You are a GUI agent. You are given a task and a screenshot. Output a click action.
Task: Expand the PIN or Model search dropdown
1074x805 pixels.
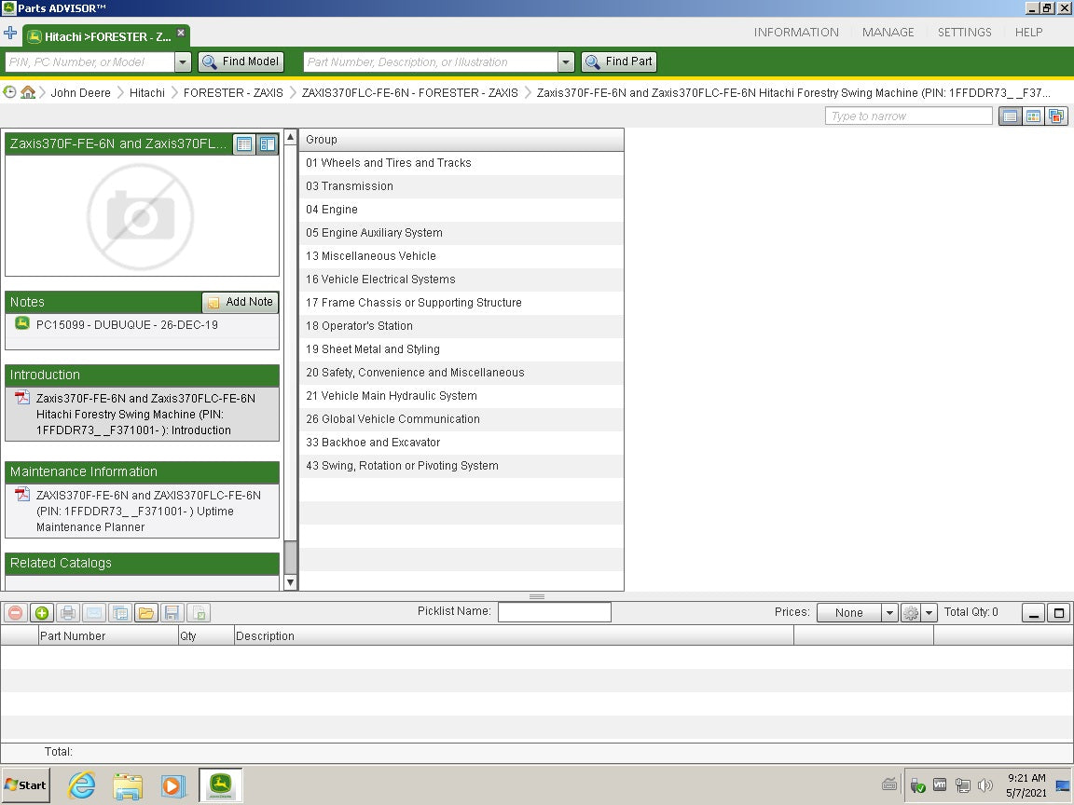point(183,62)
